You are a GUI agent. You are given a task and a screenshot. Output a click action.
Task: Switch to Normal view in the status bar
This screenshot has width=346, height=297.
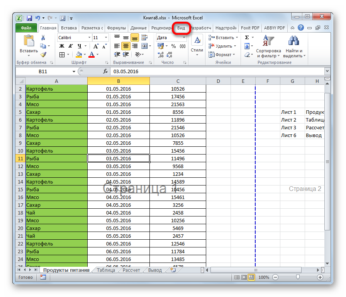(236, 277)
